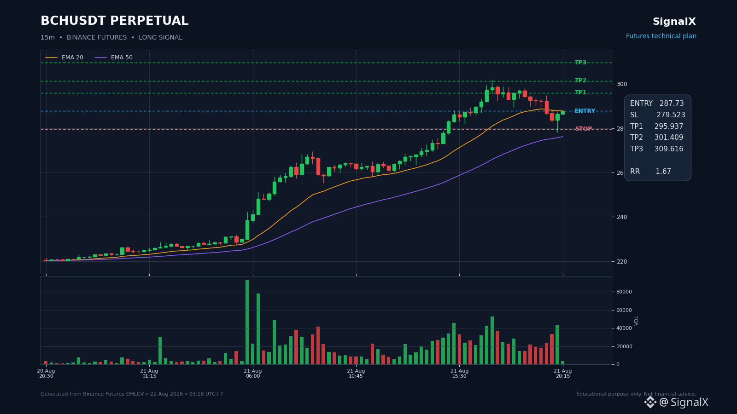Click the '21 Aug 15:30' time axis label
This screenshot has width=737, height=414.
pyautogui.click(x=460, y=374)
